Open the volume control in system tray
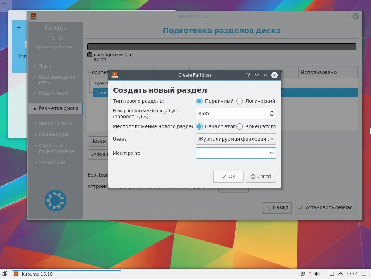371x279 pixels. [317, 274]
